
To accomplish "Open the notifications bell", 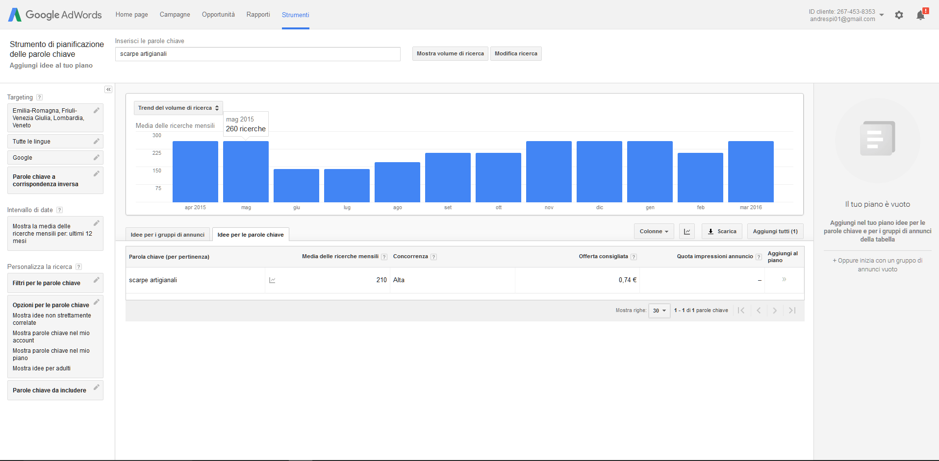I will (921, 15).
